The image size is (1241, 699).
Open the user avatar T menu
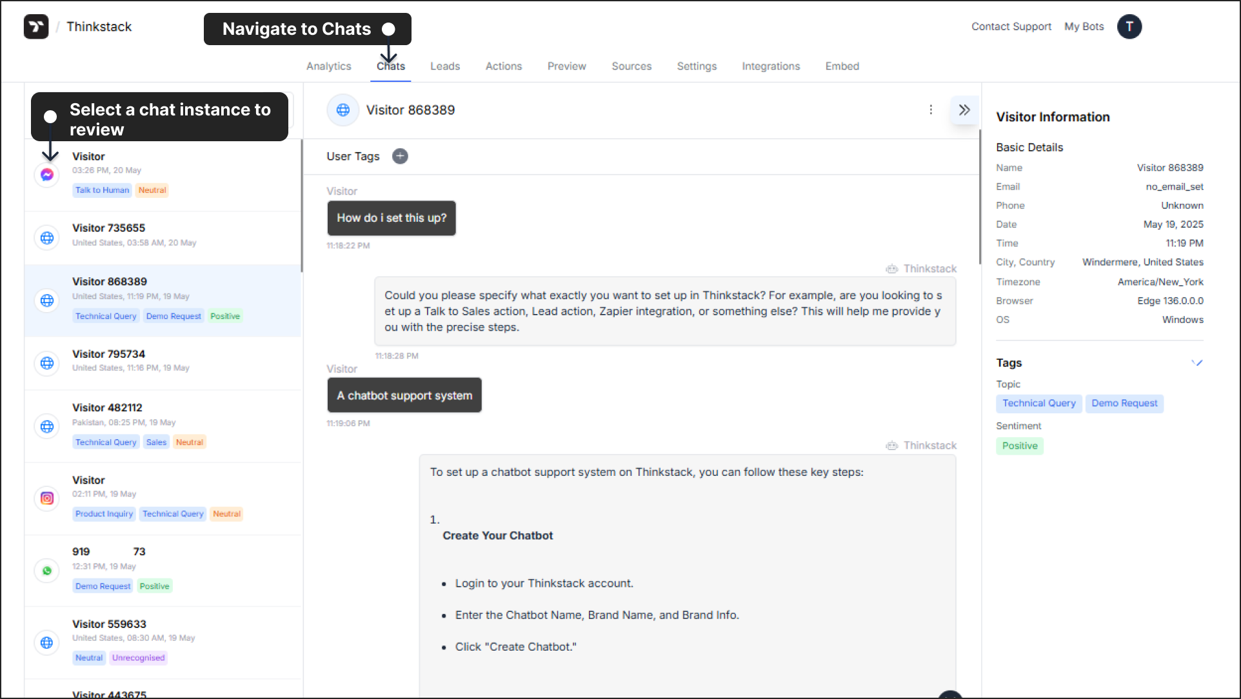coord(1129,26)
